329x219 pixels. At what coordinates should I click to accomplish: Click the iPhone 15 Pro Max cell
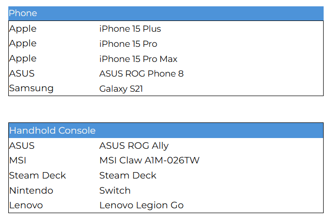click(138, 59)
